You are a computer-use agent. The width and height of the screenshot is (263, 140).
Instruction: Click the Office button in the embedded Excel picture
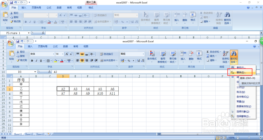coord(11,43)
